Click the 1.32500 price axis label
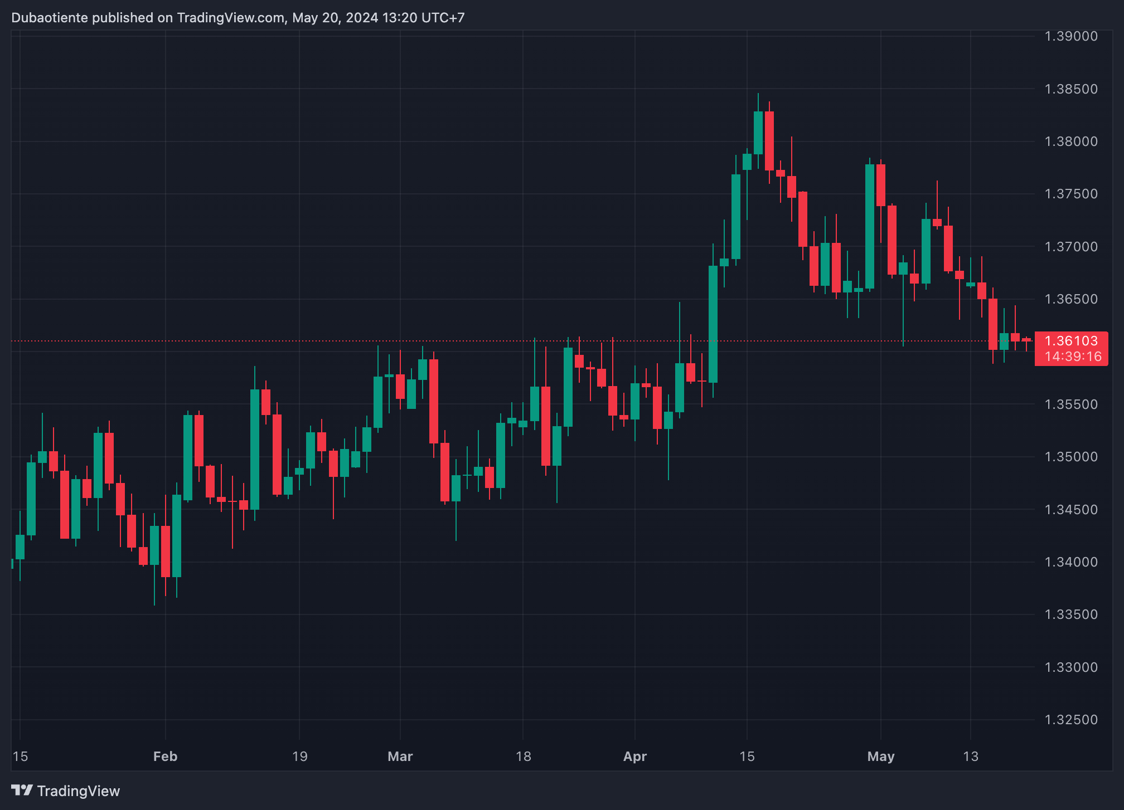Viewport: 1124px width, 810px height. 1071,720
